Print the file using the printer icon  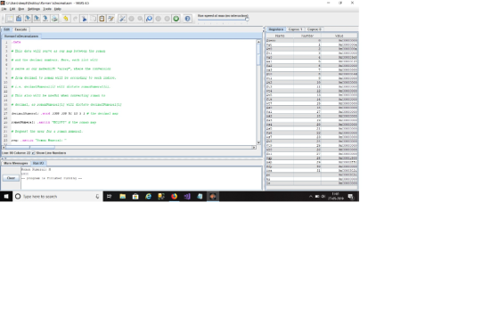(54, 19)
